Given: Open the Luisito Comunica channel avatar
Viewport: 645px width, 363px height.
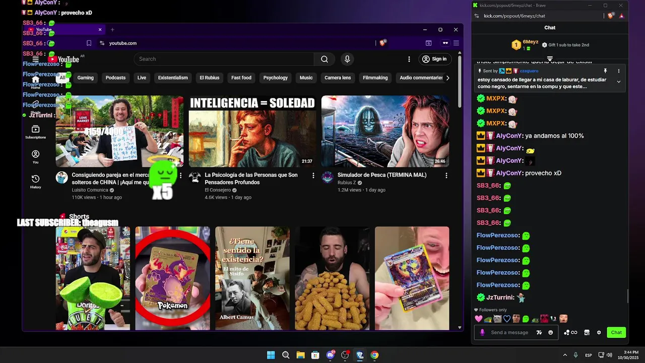Looking at the screenshot, I should point(61,177).
